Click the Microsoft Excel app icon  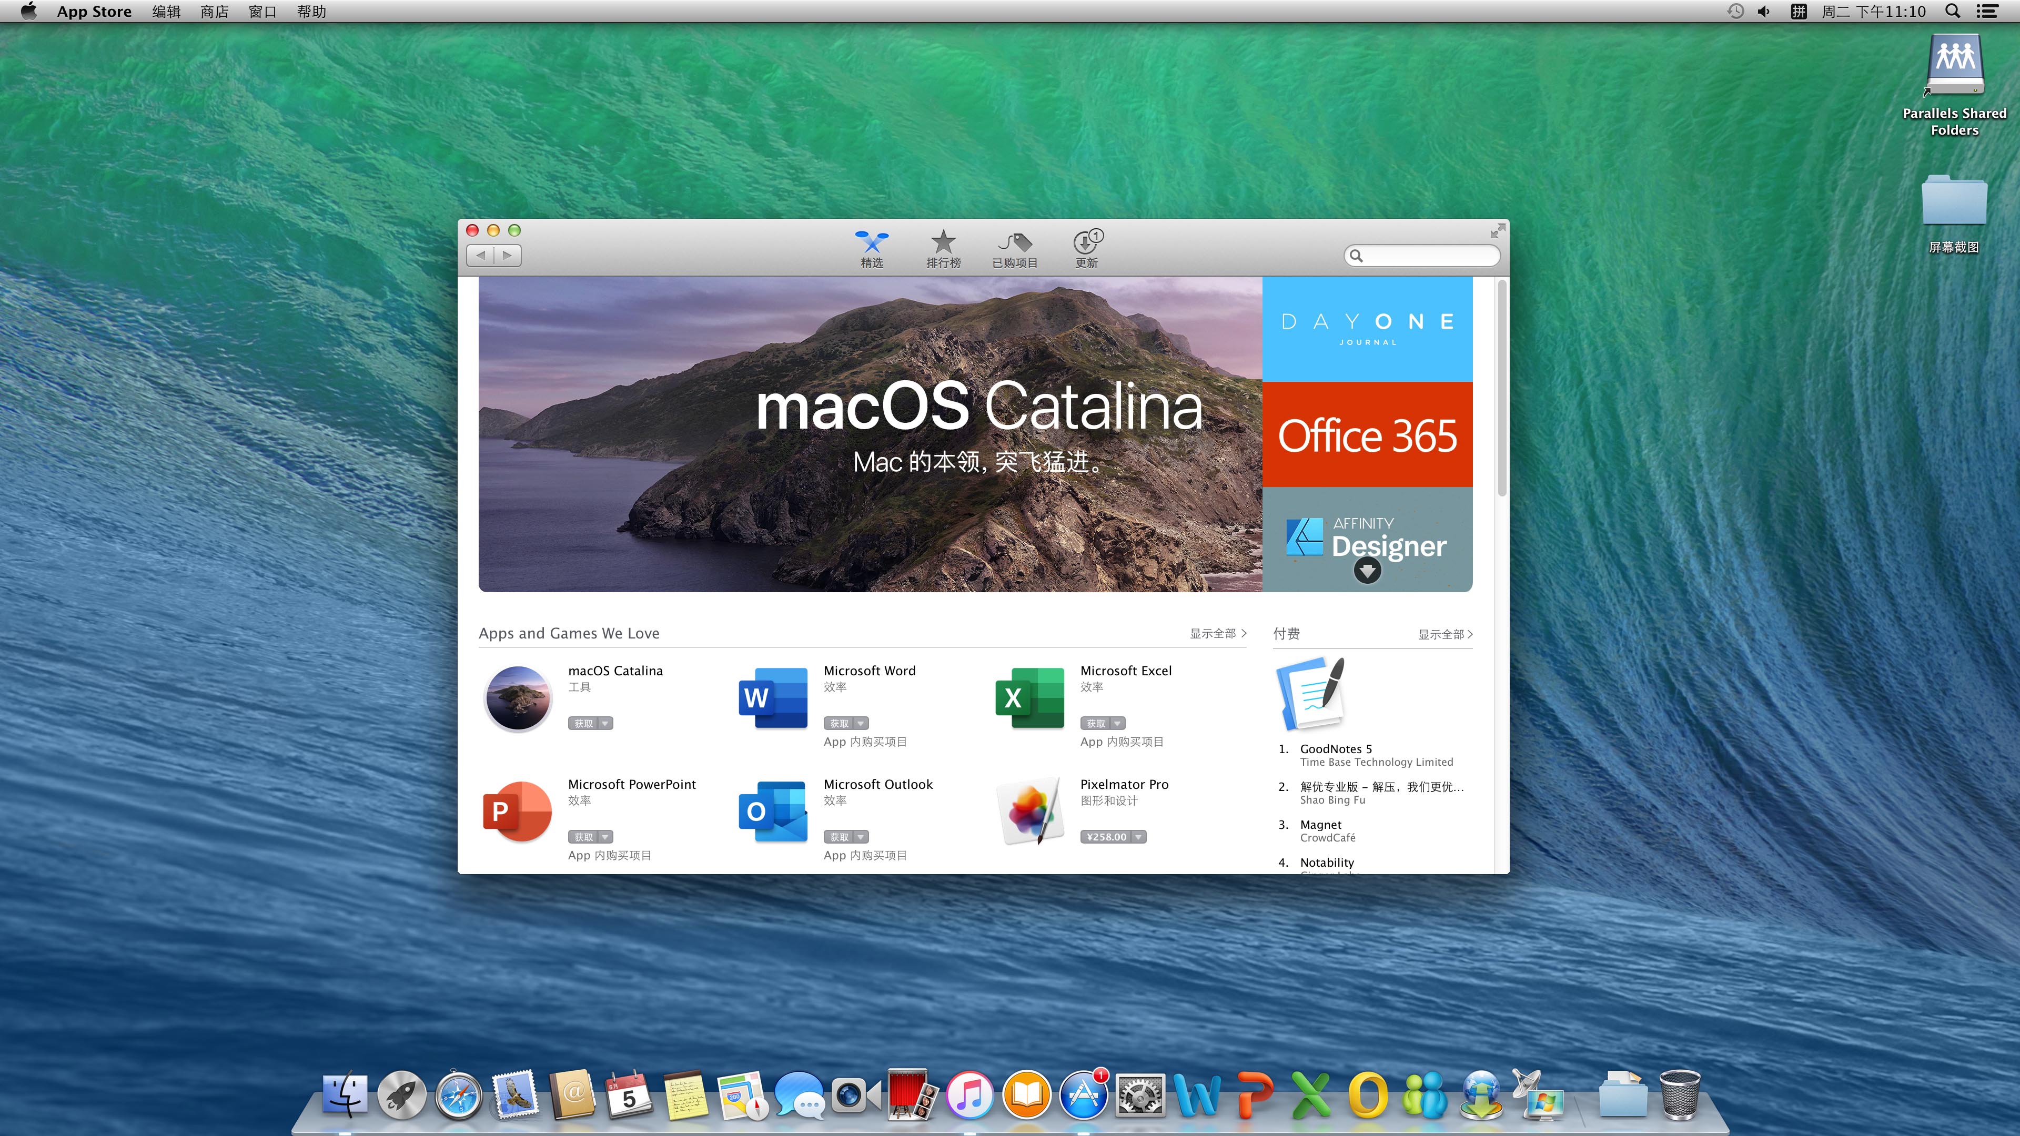coord(1029,698)
